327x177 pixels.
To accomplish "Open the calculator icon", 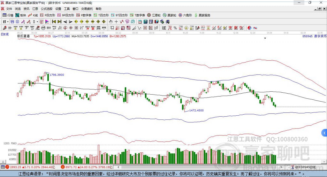I will 146,22.
